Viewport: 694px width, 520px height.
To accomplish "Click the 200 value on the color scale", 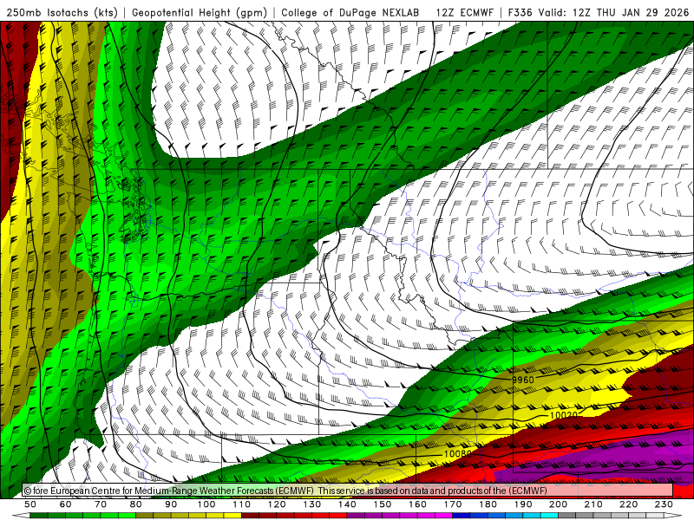I will coord(558,504).
